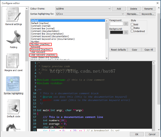Image resolution: width=161 pixels, height=137 pixels.
Task: Click the Copy button
Action: [x=134, y=50]
